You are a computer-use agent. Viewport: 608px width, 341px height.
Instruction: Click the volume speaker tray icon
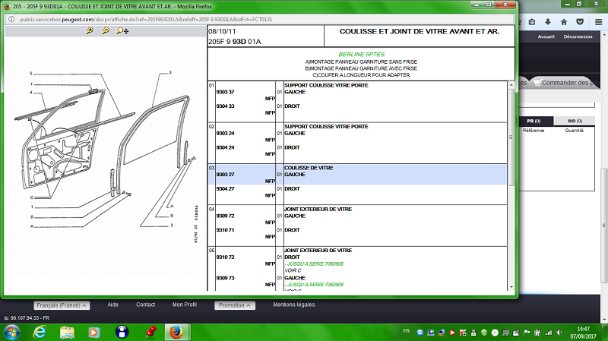559,333
